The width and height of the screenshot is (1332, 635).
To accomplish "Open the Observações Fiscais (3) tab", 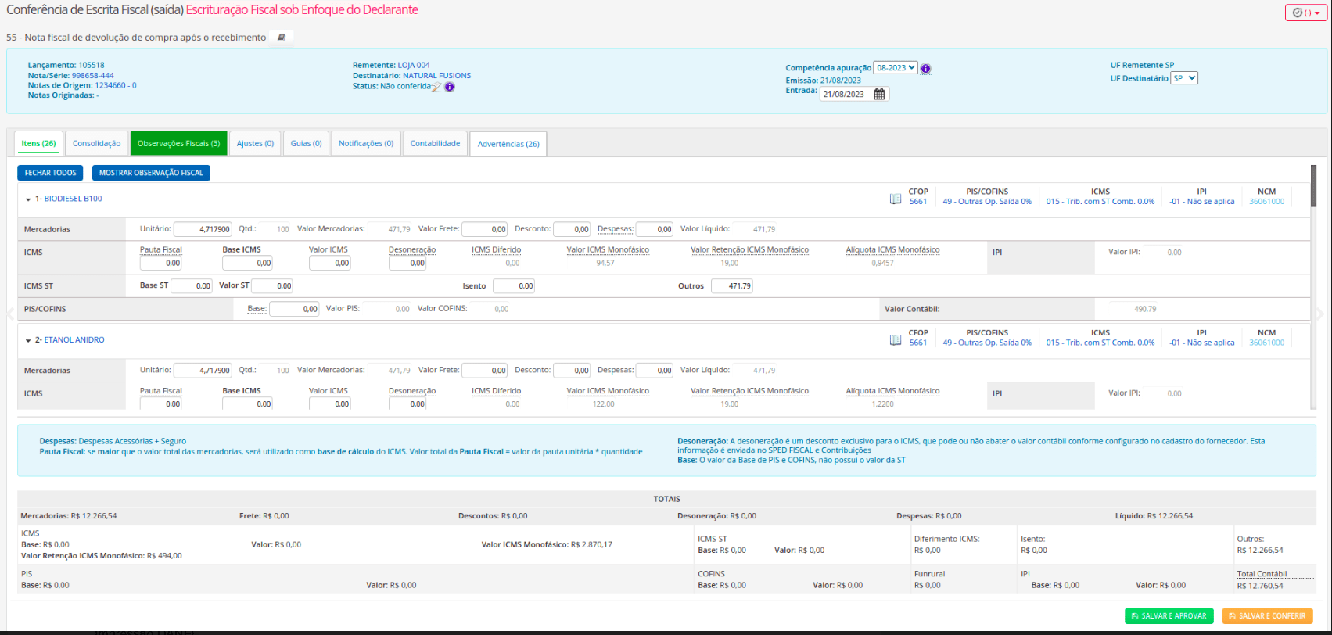I will [x=178, y=143].
